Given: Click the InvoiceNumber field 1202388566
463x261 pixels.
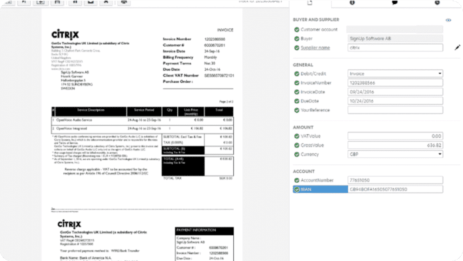Looking at the screenshot, I should [395, 83].
